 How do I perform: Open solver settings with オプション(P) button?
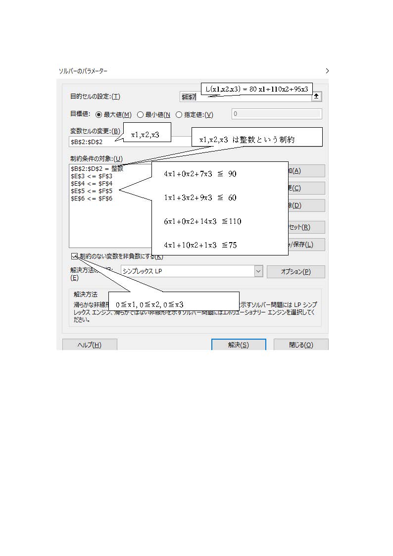click(x=295, y=272)
